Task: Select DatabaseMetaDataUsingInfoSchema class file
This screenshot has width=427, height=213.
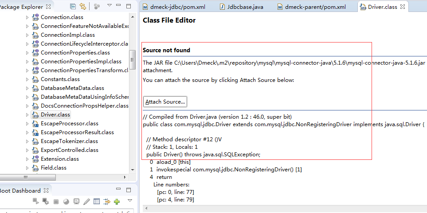Action: click(x=84, y=97)
